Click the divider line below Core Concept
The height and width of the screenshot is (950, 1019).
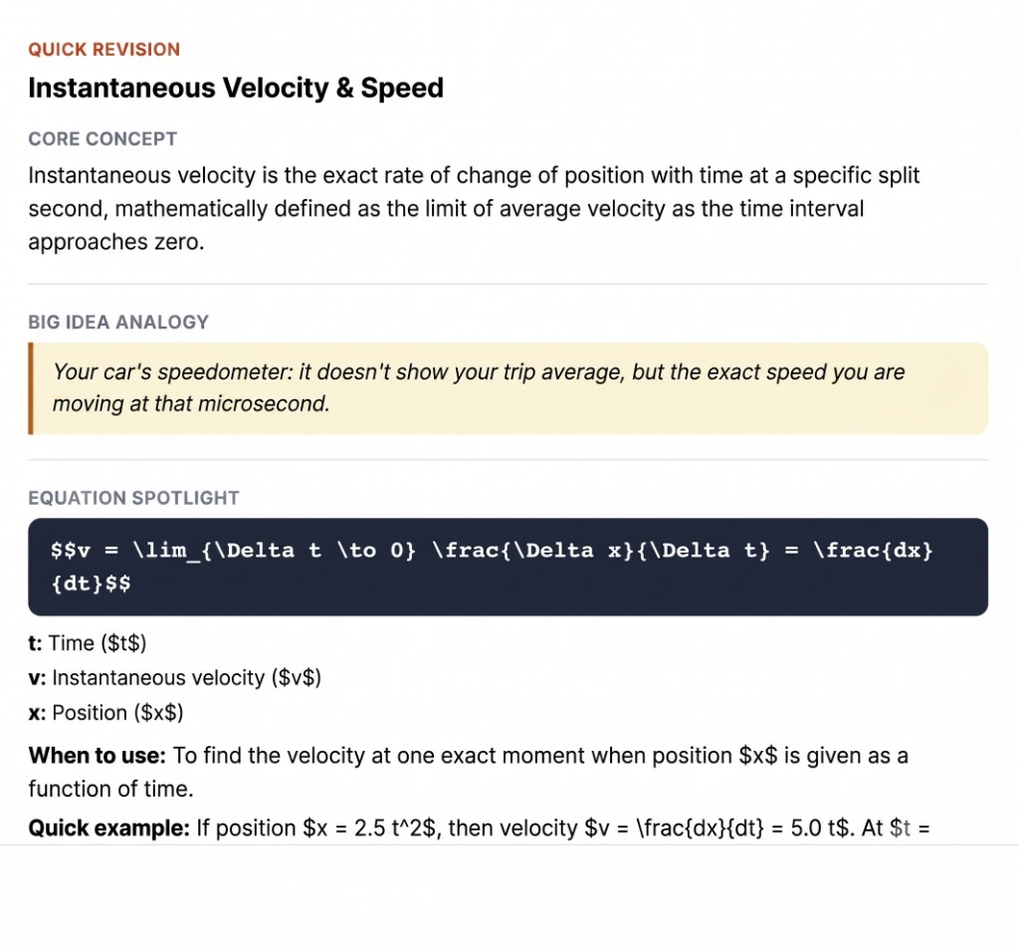pos(509,284)
